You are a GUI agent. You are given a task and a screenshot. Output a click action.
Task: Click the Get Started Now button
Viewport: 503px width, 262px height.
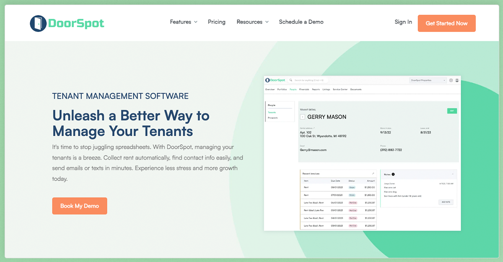446,23
